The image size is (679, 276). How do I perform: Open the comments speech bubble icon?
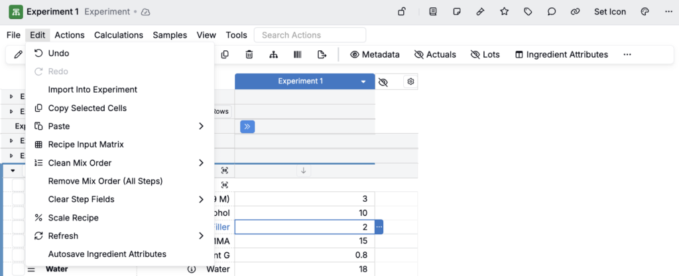(x=552, y=12)
